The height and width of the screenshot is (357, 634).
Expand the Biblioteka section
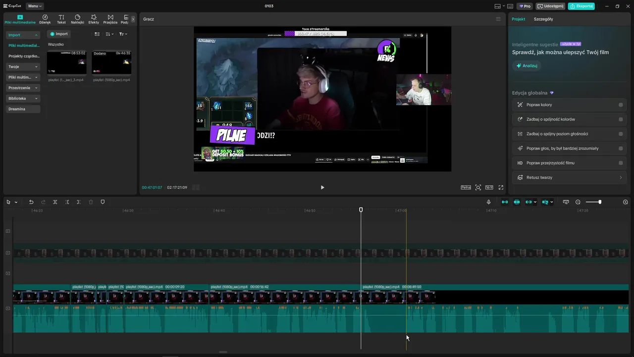23,98
